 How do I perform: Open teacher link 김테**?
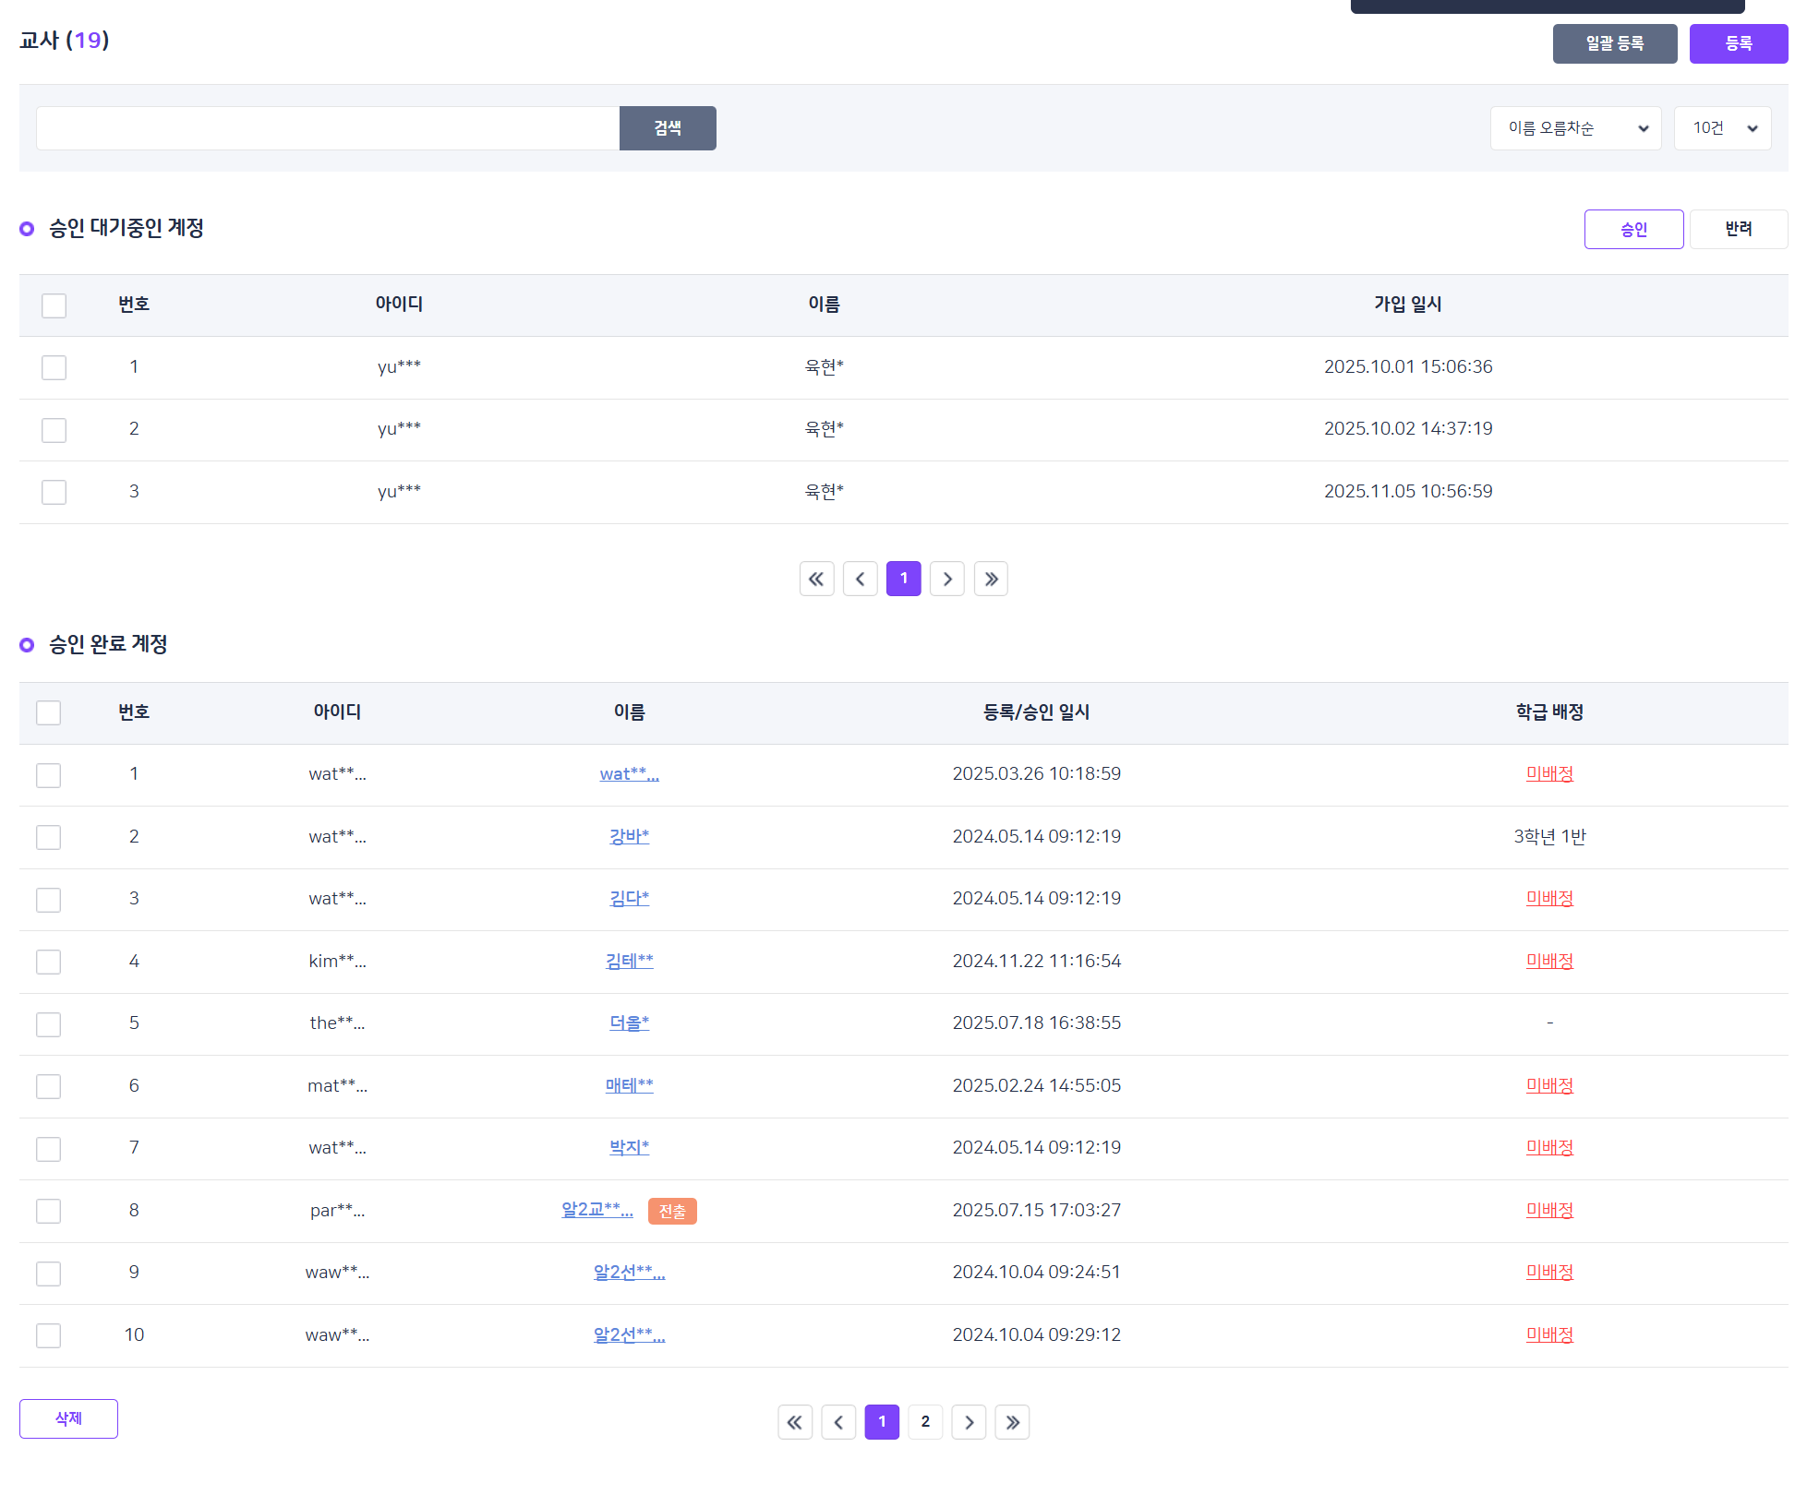(x=629, y=961)
